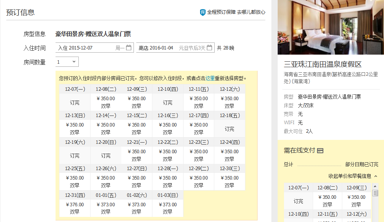Click the sold-out 12-07 cell in main calendar
This screenshot has height=222, width=384.
pyautogui.click(x=74, y=102)
